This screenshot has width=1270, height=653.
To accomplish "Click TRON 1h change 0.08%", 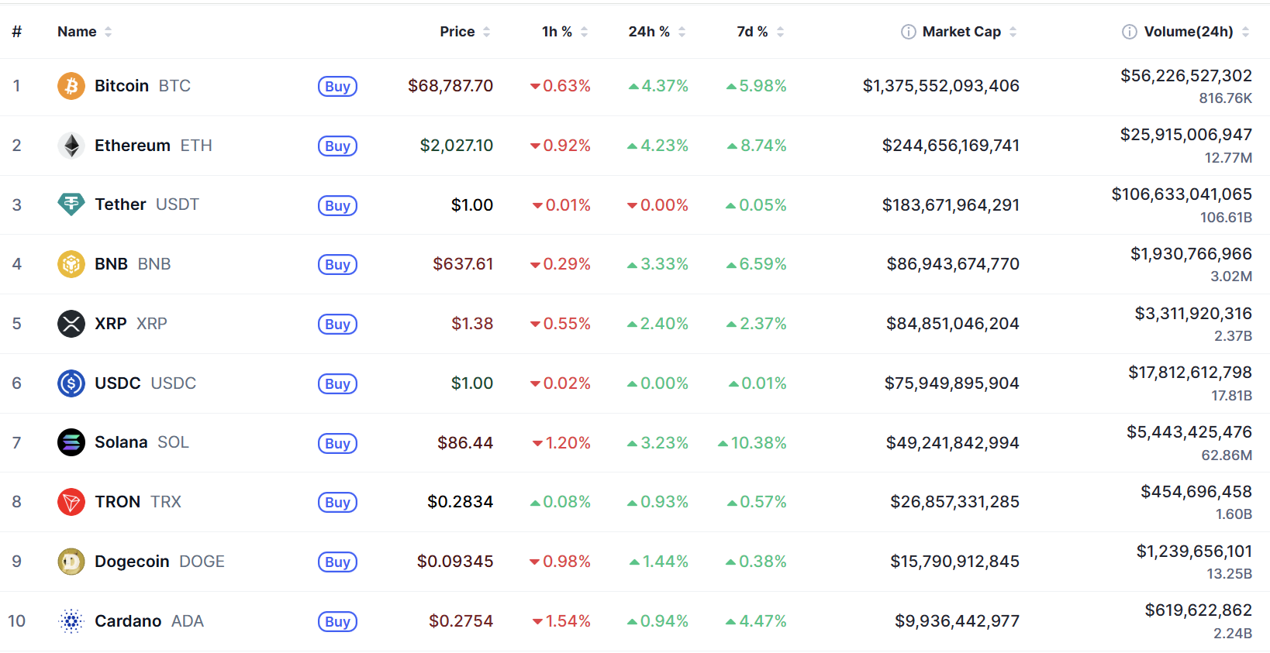I will 560,502.
